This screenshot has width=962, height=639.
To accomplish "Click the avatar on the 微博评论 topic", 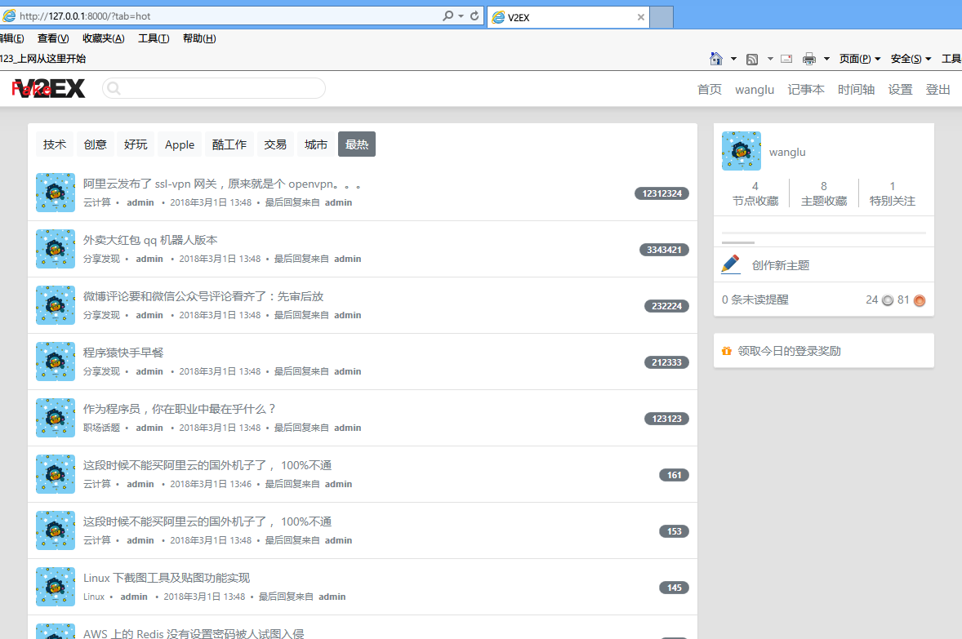I will coord(56,305).
